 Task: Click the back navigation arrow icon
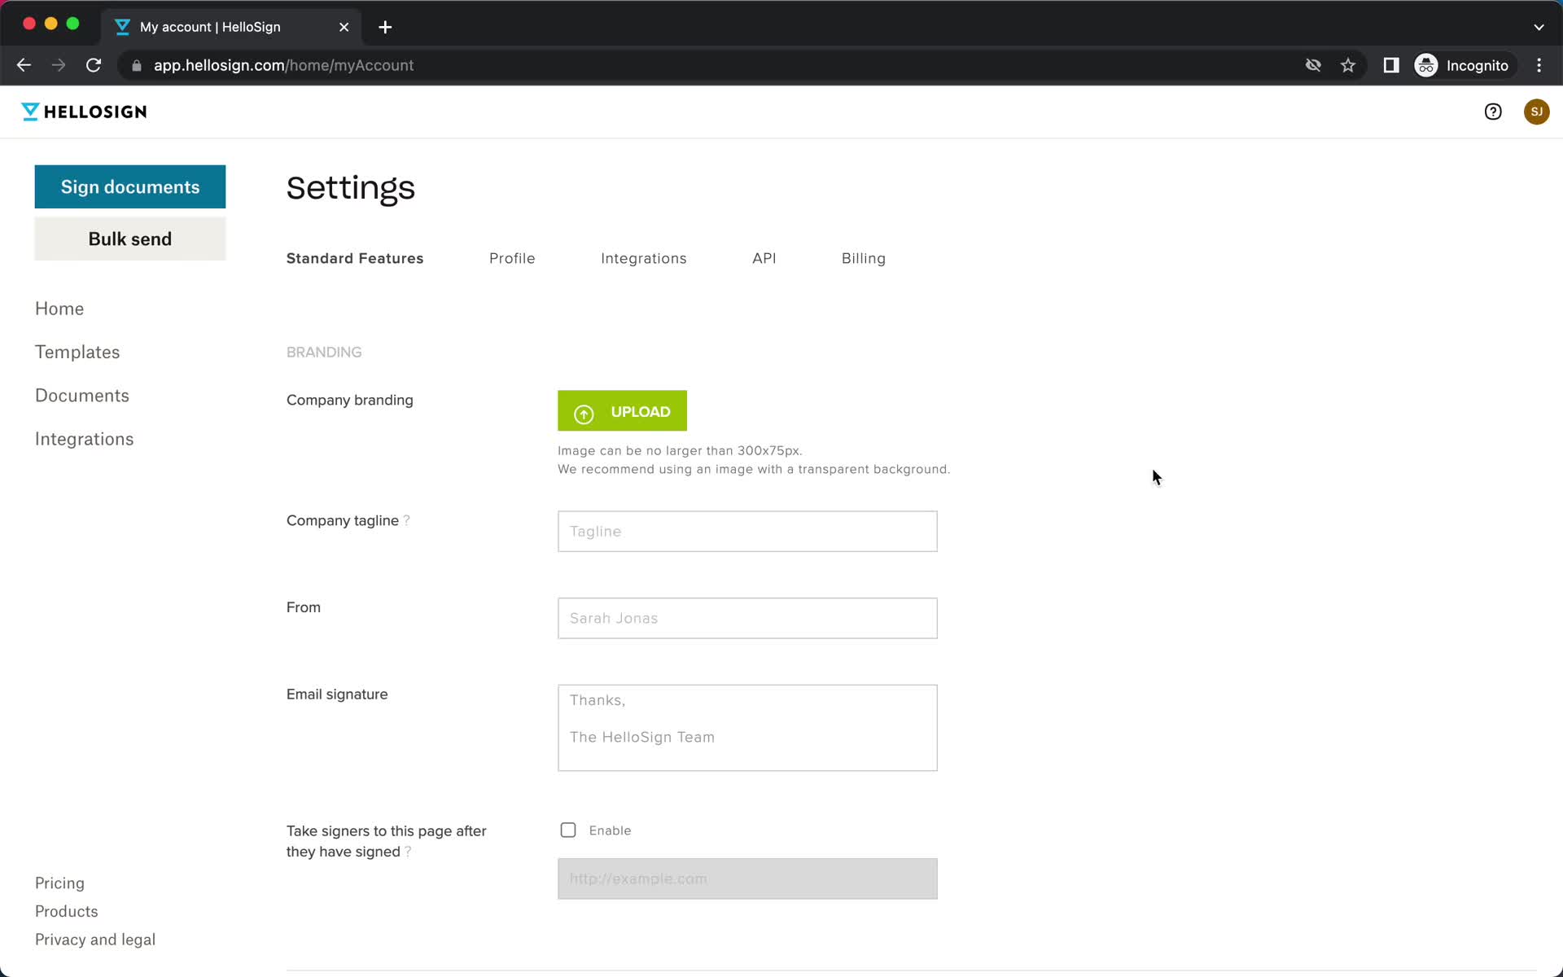click(23, 64)
